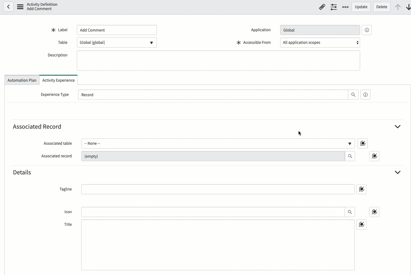Viewport: 411px width, 275px height.
Task: Select the Activity Experience tab
Action: point(58,80)
